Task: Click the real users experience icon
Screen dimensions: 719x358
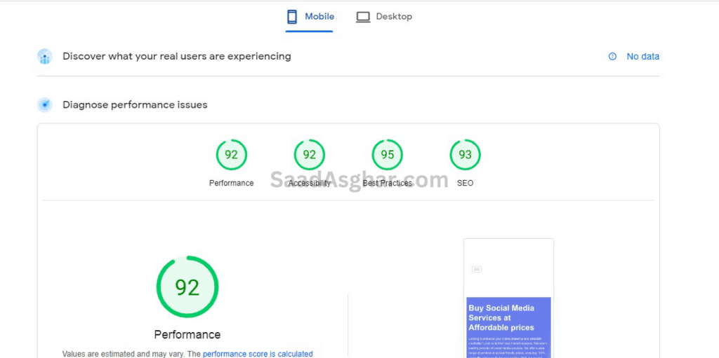Action: point(44,57)
